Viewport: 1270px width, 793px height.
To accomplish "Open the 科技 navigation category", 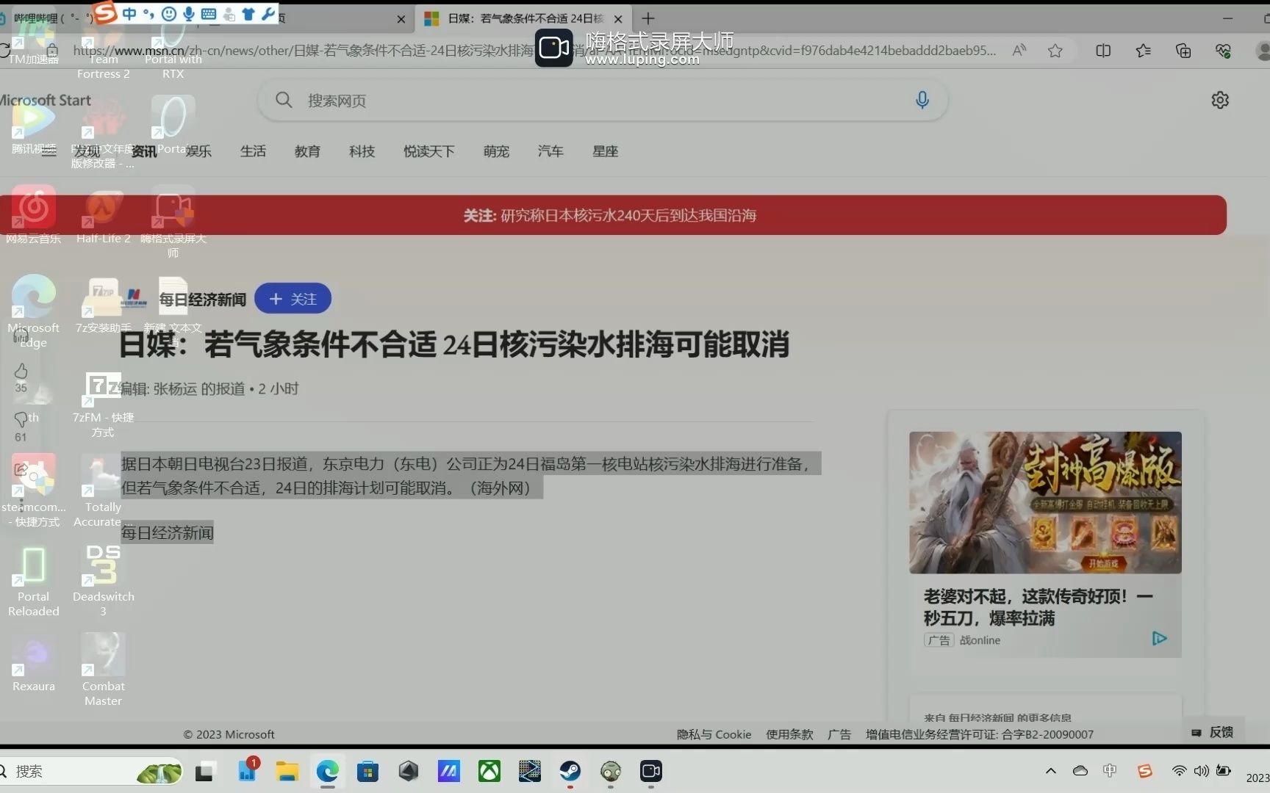I will (362, 151).
